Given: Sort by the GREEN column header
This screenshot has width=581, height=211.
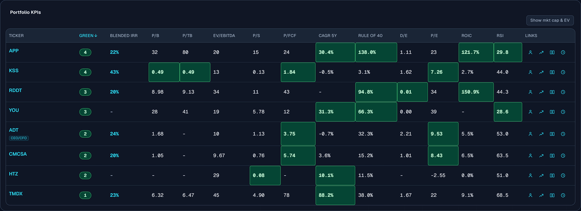Looking at the screenshot, I should click(x=88, y=36).
